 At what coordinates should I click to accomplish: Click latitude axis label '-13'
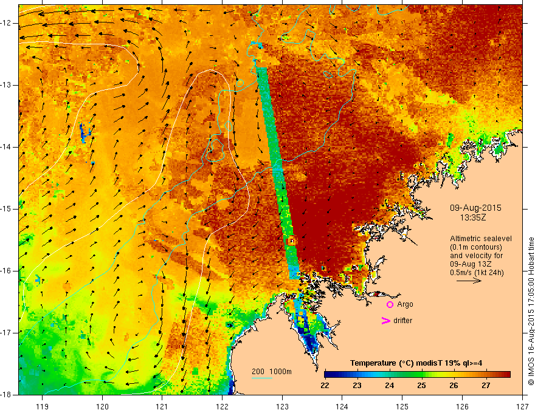point(6,85)
